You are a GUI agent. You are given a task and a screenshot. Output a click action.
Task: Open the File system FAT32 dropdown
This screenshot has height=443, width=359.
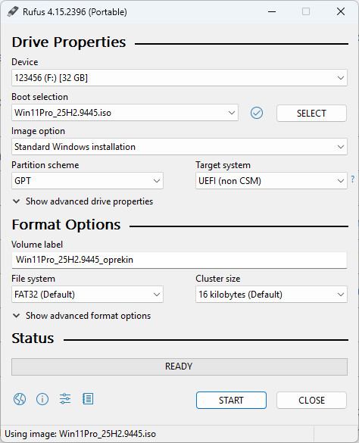(x=87, y=294)
